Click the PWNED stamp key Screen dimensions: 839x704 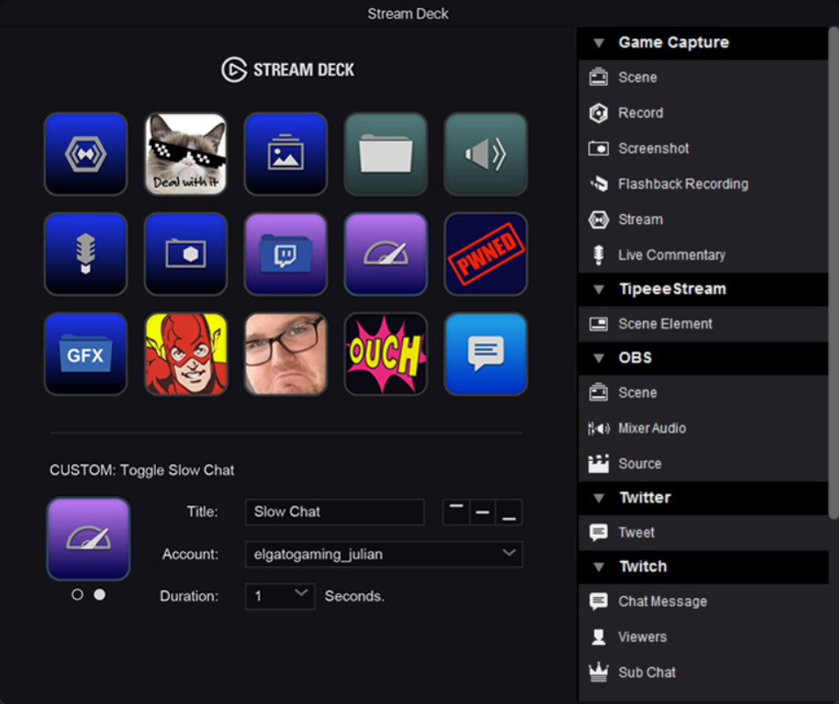486,255
